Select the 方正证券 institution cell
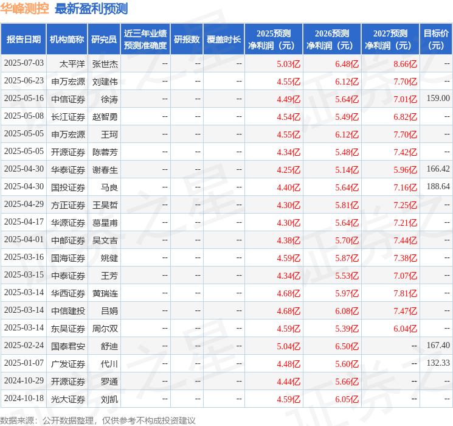453x426 pixels. [68, 205]
